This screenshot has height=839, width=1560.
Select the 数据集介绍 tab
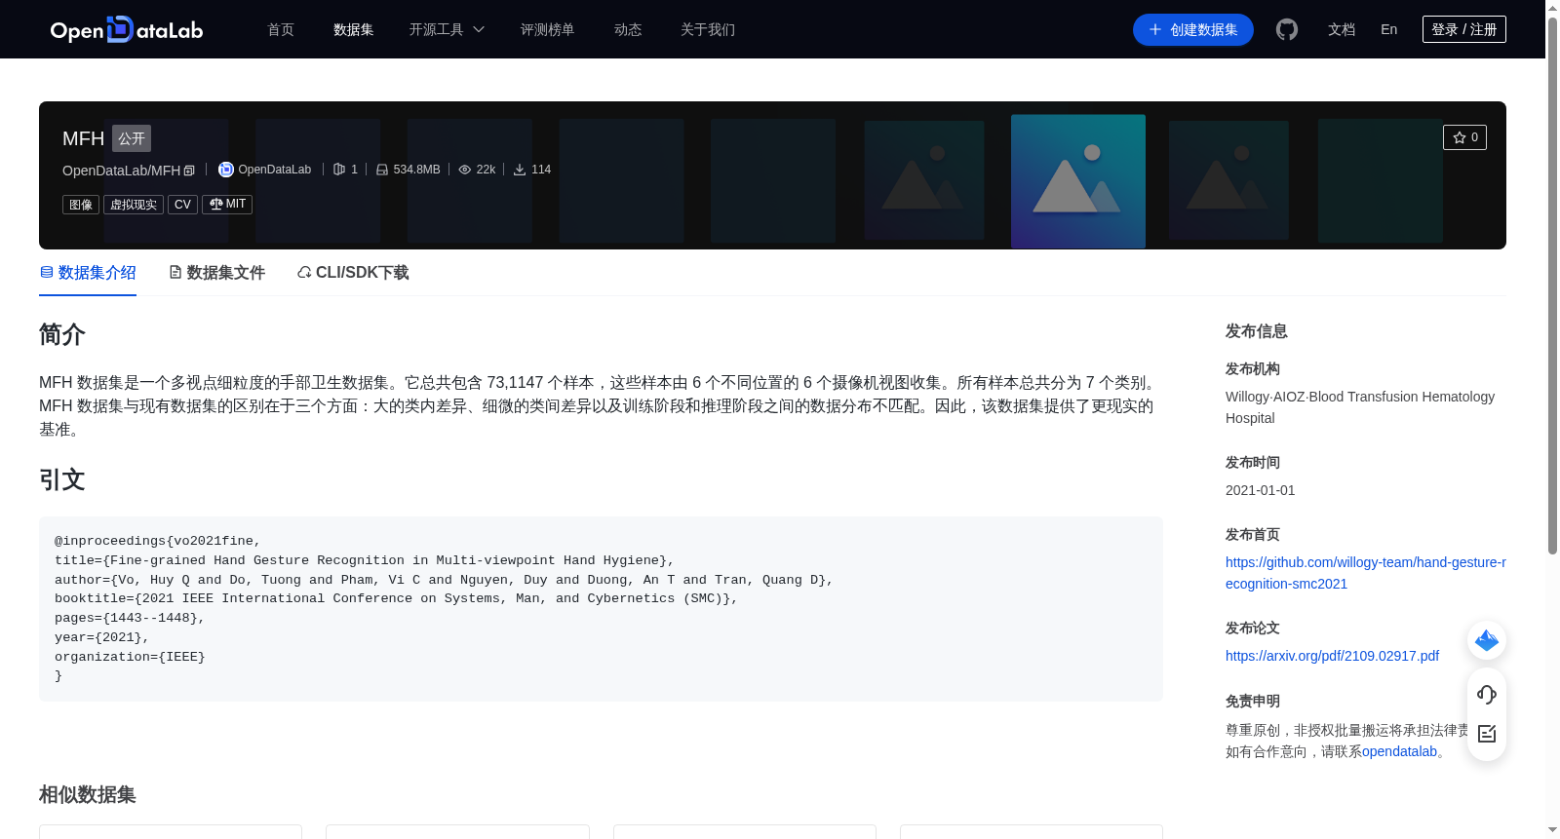click(88, 273)
